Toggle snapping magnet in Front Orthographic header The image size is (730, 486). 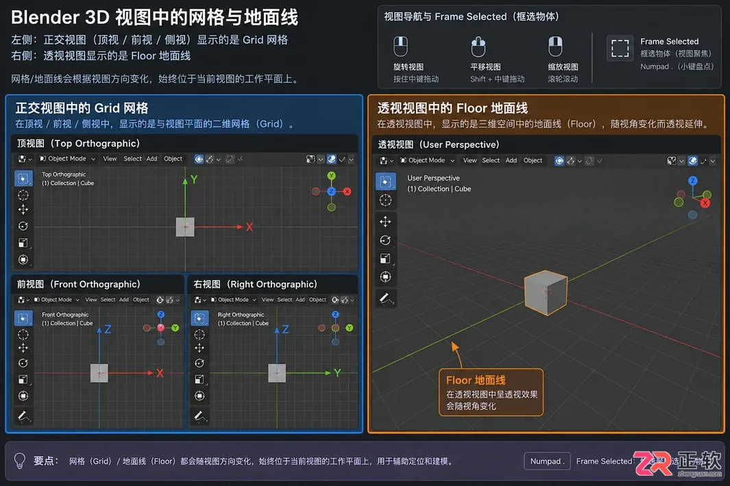point(170,300)
